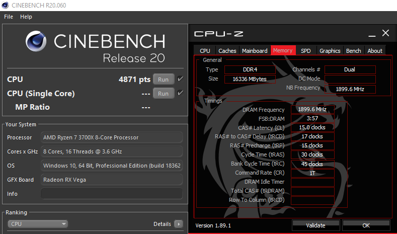Click OK in the CPU-Z window
This screenshot has width=397, height=234.
pyautogui.click(x=366, y=225)
